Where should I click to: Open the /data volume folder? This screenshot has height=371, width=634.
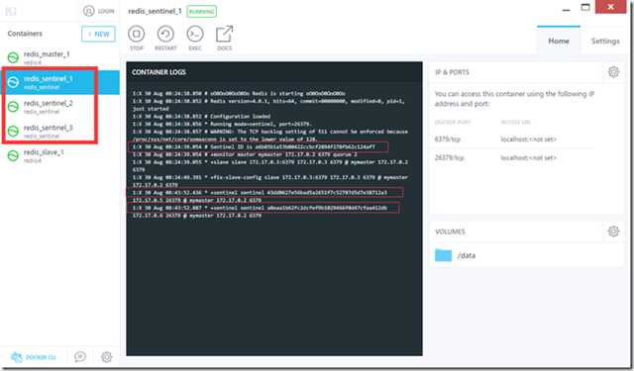pyautogui.click(x=443, y=255)
